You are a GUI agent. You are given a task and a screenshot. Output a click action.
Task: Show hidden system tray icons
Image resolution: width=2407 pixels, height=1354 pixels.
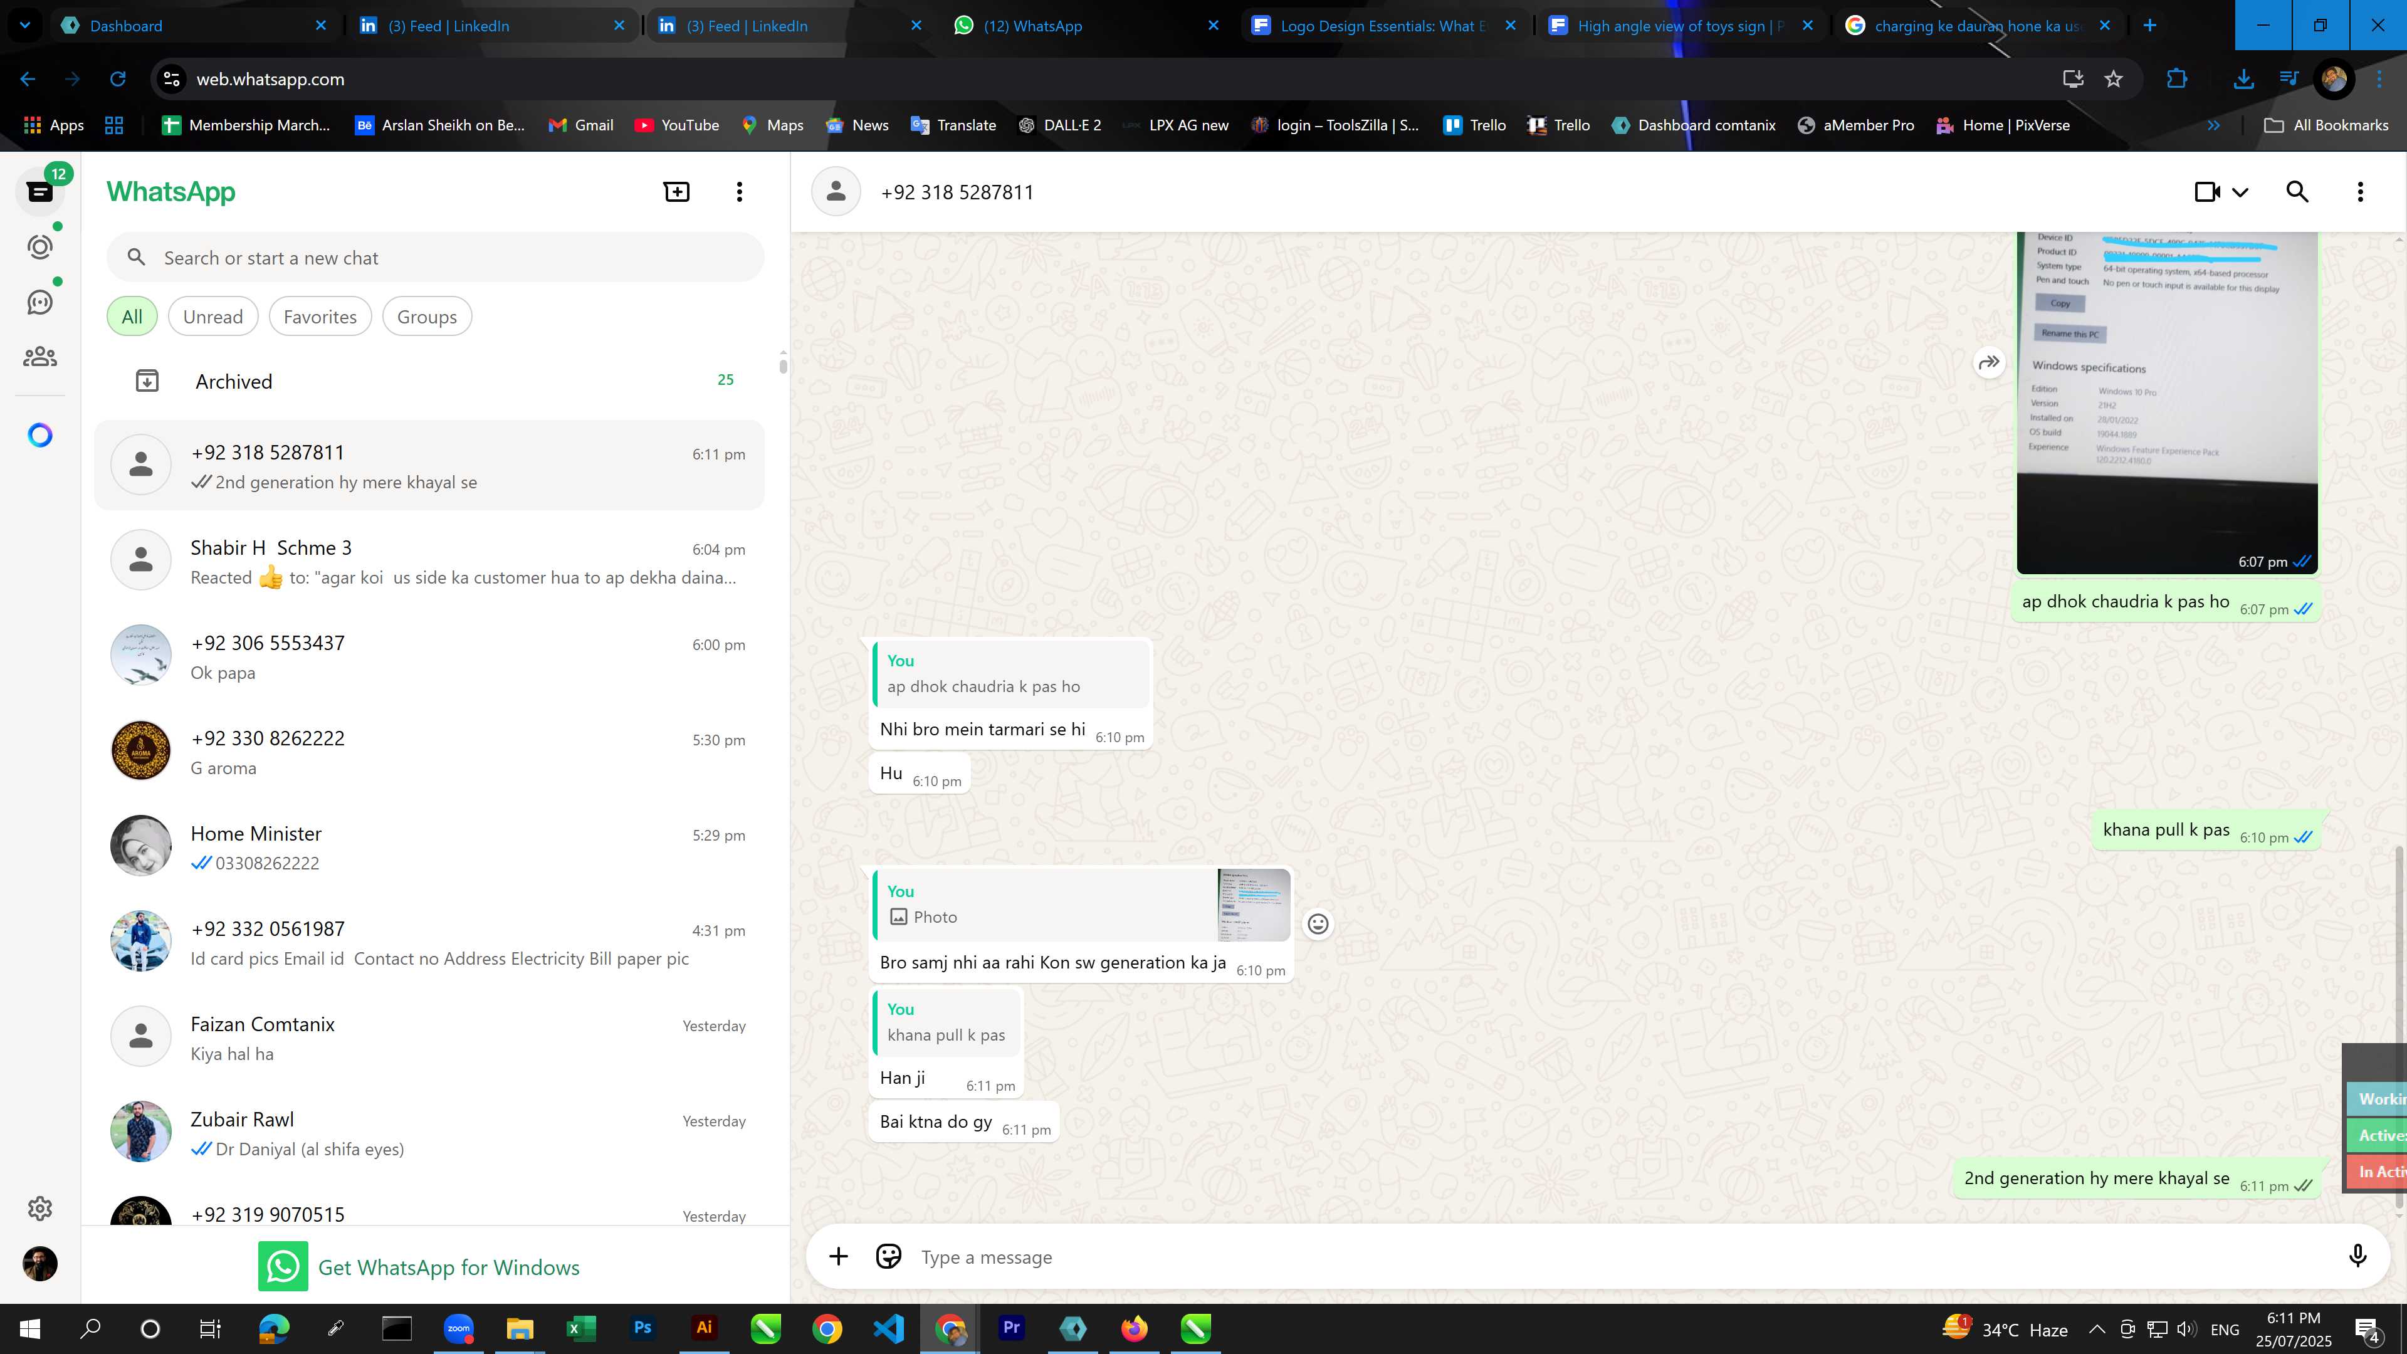pos(2097,1329)
